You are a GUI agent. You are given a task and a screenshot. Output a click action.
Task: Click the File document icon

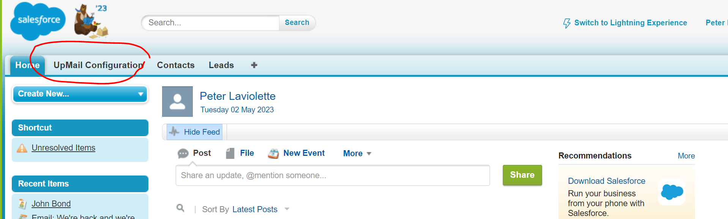[x=230, y=153]
